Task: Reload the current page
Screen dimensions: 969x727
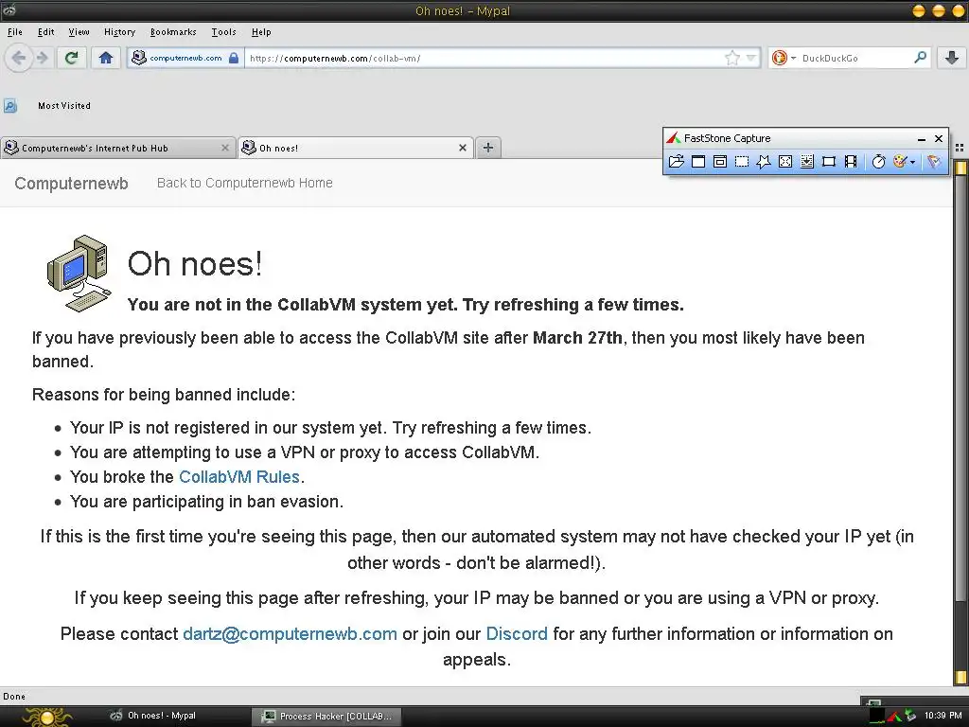Action: [x=72, y=58]
